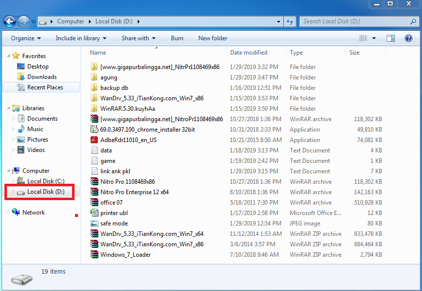Open the recent pages dropdown arrow

coord(34,22)
